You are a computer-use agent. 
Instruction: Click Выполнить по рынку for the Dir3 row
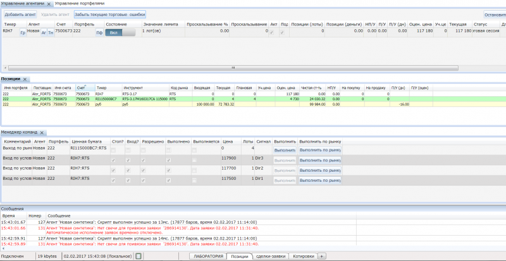[320, 160]
